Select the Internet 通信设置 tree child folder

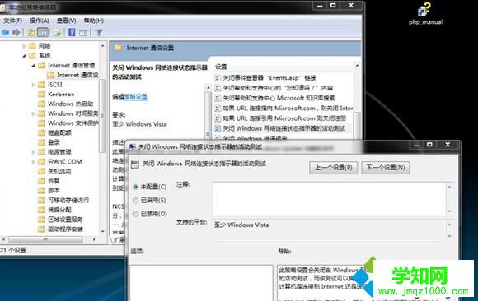coord(77,75)
